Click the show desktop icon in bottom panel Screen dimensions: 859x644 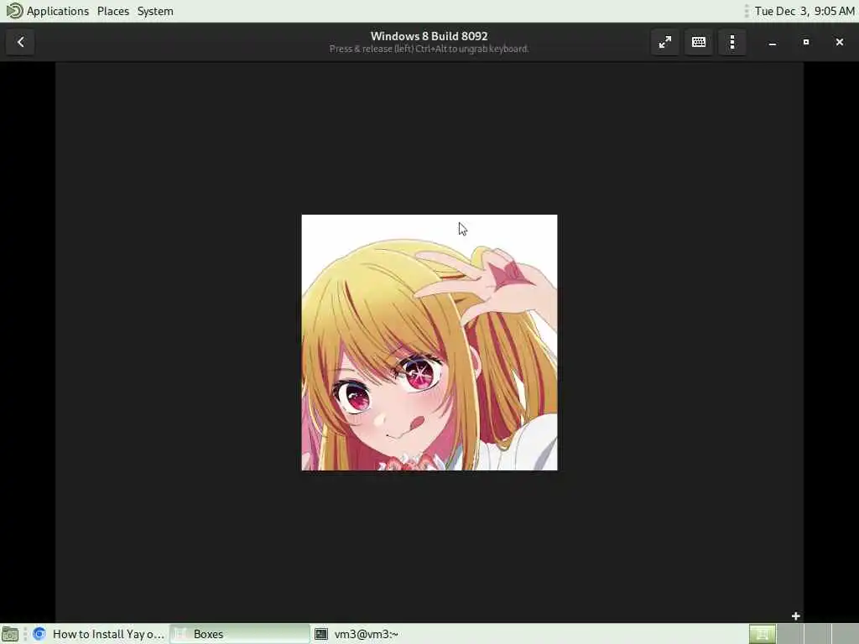pyautogui.click(x=10, y=634)
